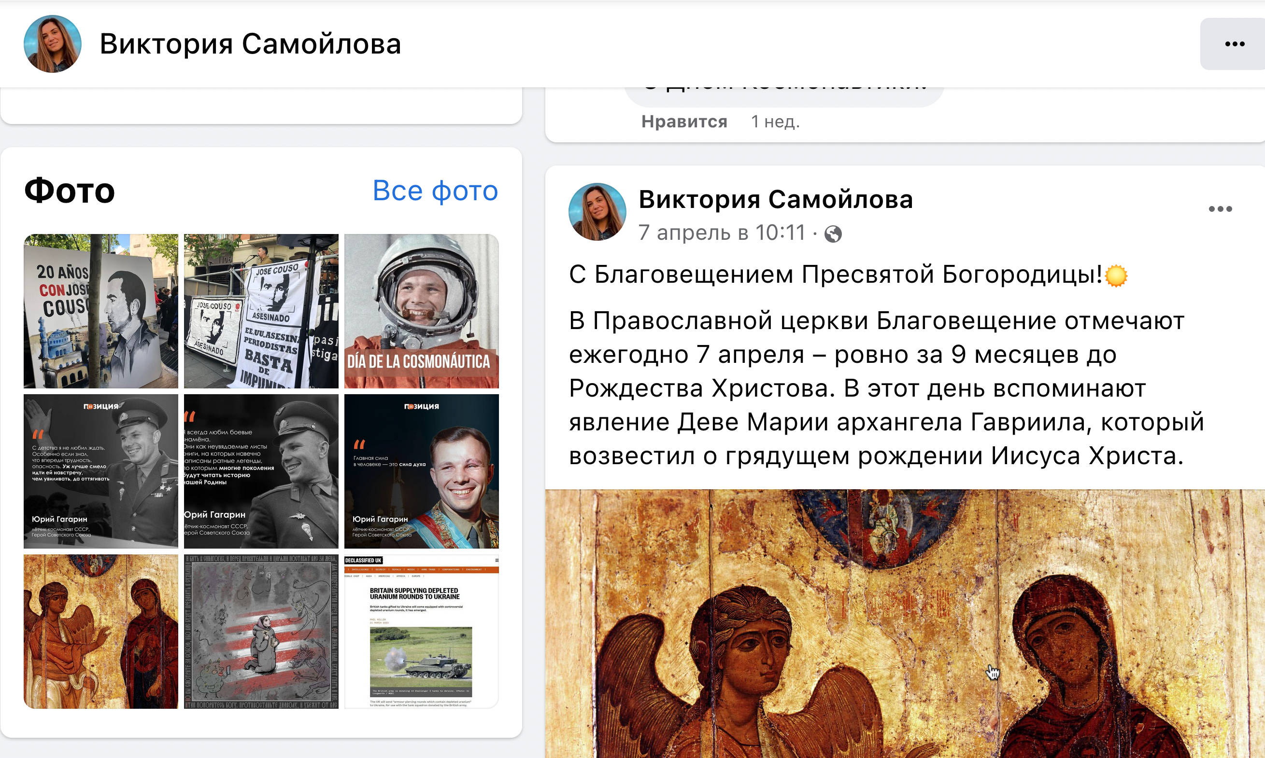
Task: Click the globe public audience icon
Action: pos(833,234)
